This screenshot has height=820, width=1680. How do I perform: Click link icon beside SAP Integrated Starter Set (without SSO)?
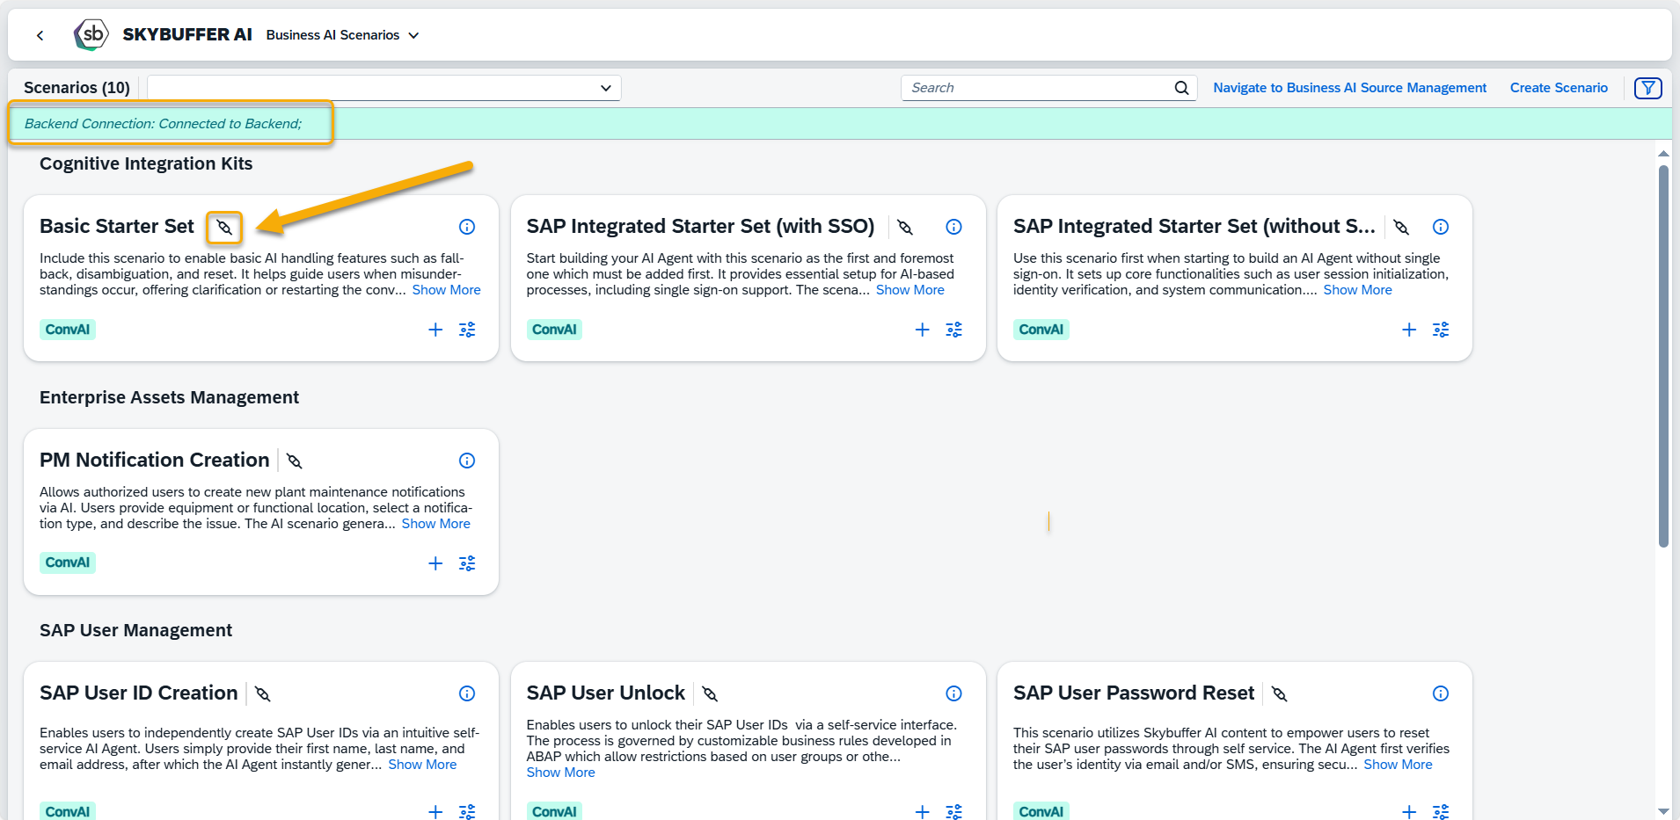(1401, 228)
